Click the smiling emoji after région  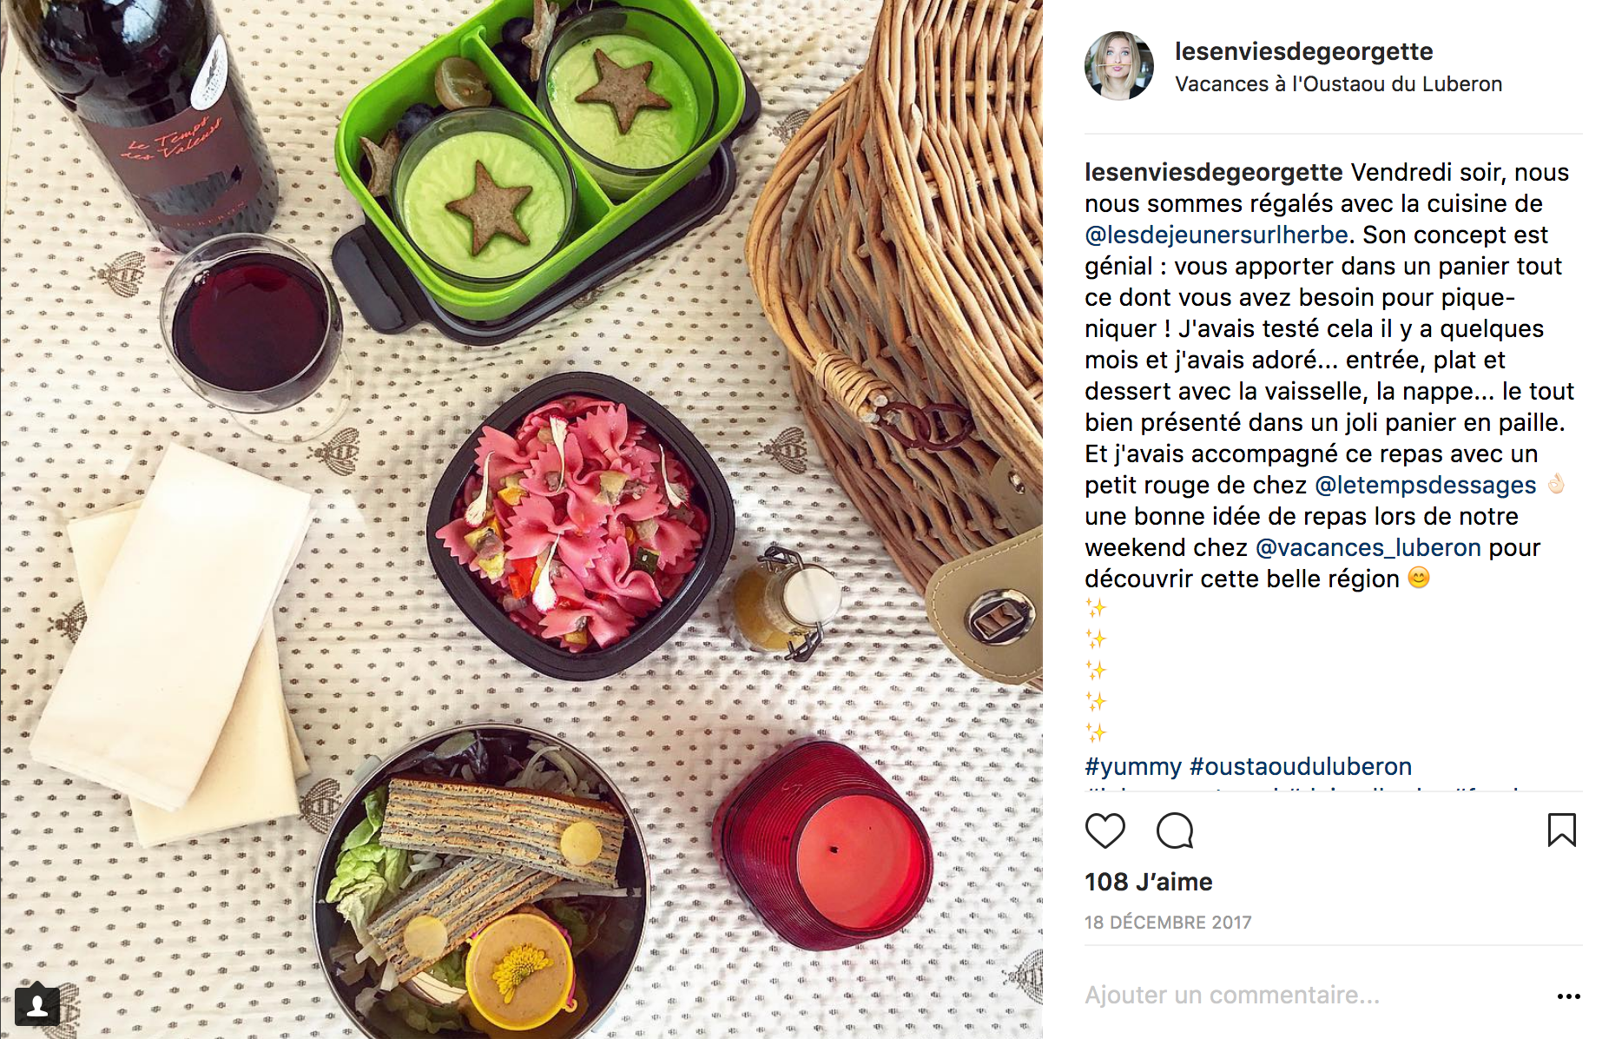coord(1419,578)
